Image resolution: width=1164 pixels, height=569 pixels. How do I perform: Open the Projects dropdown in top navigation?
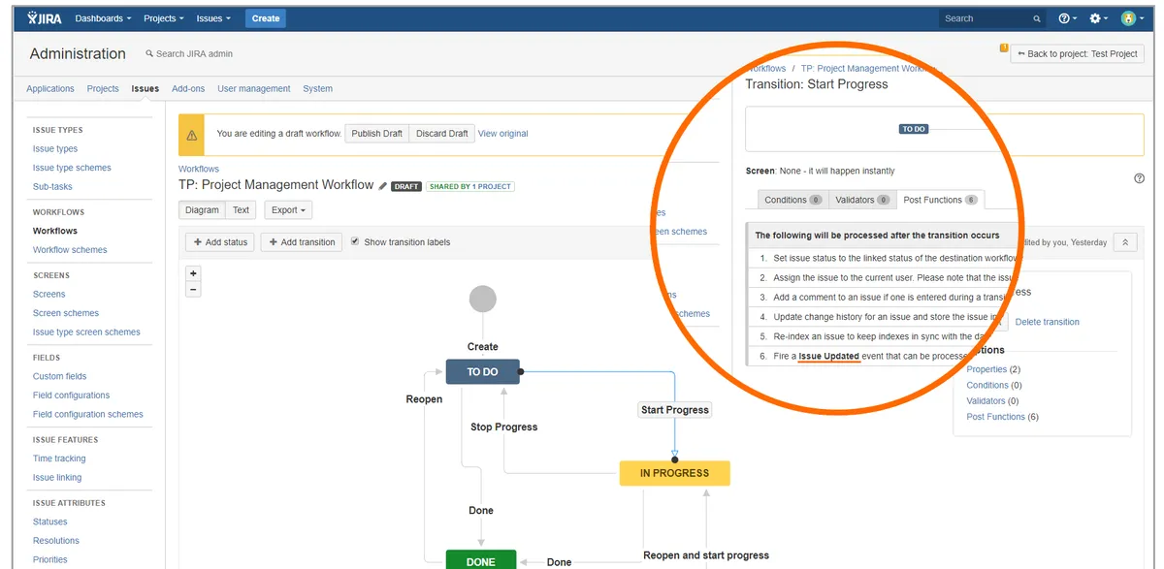pos(163,18)
